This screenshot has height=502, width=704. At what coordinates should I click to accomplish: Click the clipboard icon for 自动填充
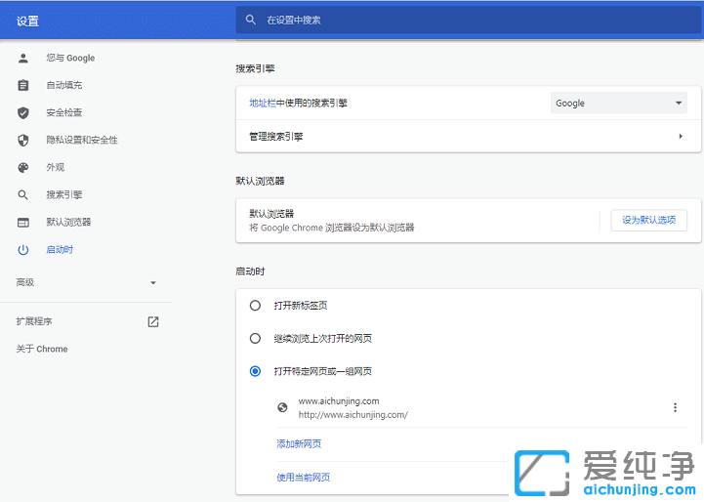pos(23,85)
